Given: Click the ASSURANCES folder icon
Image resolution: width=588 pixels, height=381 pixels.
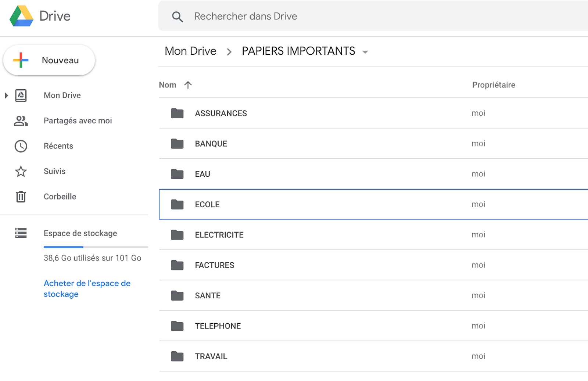Looking at the screenshot, I should [177, 113].
